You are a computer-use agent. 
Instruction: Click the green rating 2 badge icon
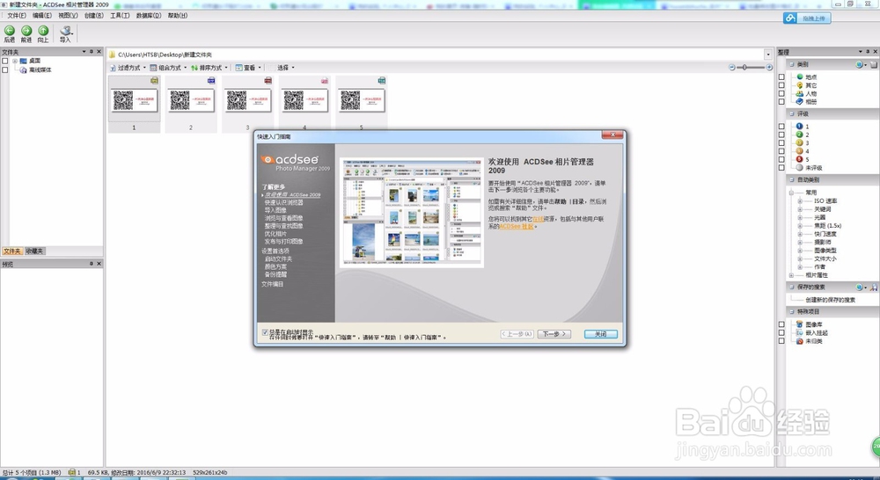(800, 135)
